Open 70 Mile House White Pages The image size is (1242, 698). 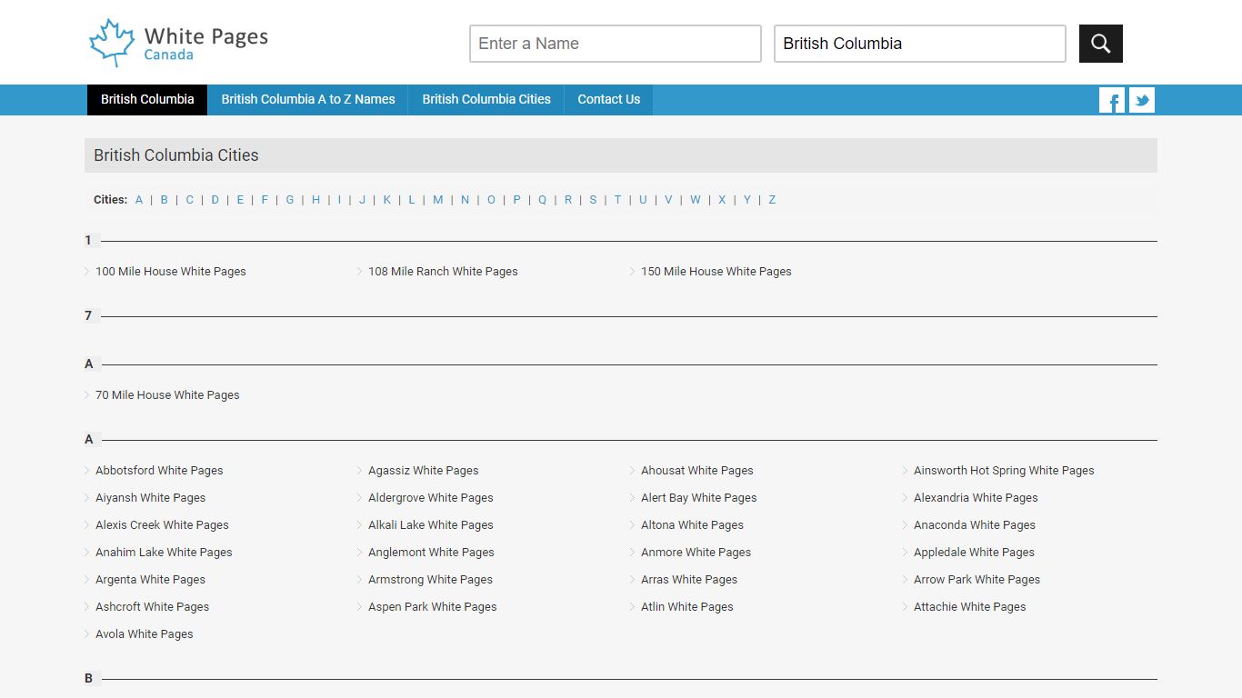click(x=167, y=395)
